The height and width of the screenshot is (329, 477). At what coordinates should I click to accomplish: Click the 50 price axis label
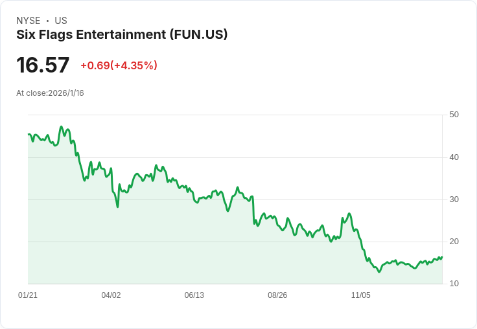click(454, 115)
